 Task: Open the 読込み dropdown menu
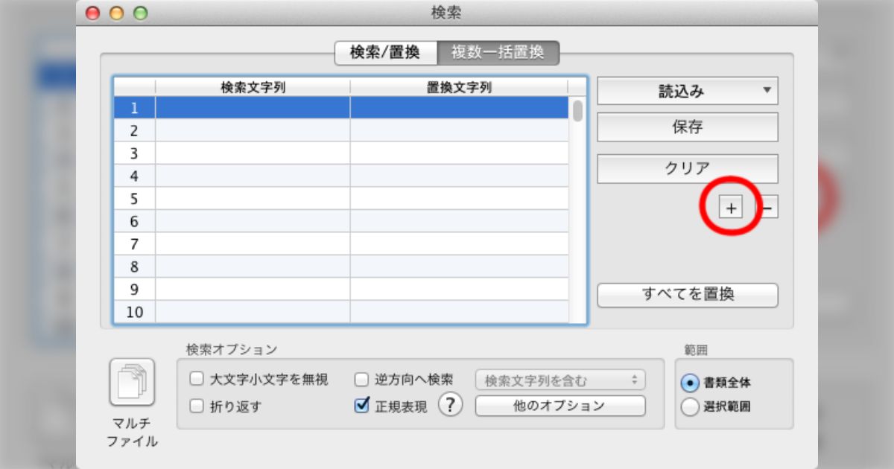coord(687,91)
